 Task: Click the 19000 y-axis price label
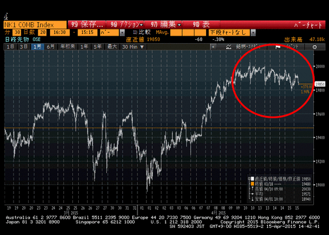pyautogui.click(x=320, y=185)
